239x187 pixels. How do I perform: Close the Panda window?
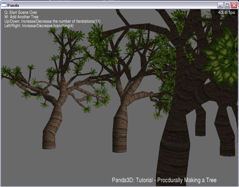[234, 5]
